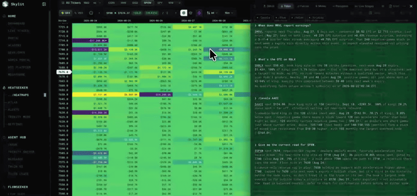Switch to the Live Stages tab
Image resolution: width=417 pixels, height=196 pixels.
click(x=364, y=6)
